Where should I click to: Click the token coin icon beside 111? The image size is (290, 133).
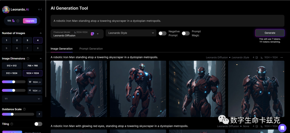click(13, 21)
